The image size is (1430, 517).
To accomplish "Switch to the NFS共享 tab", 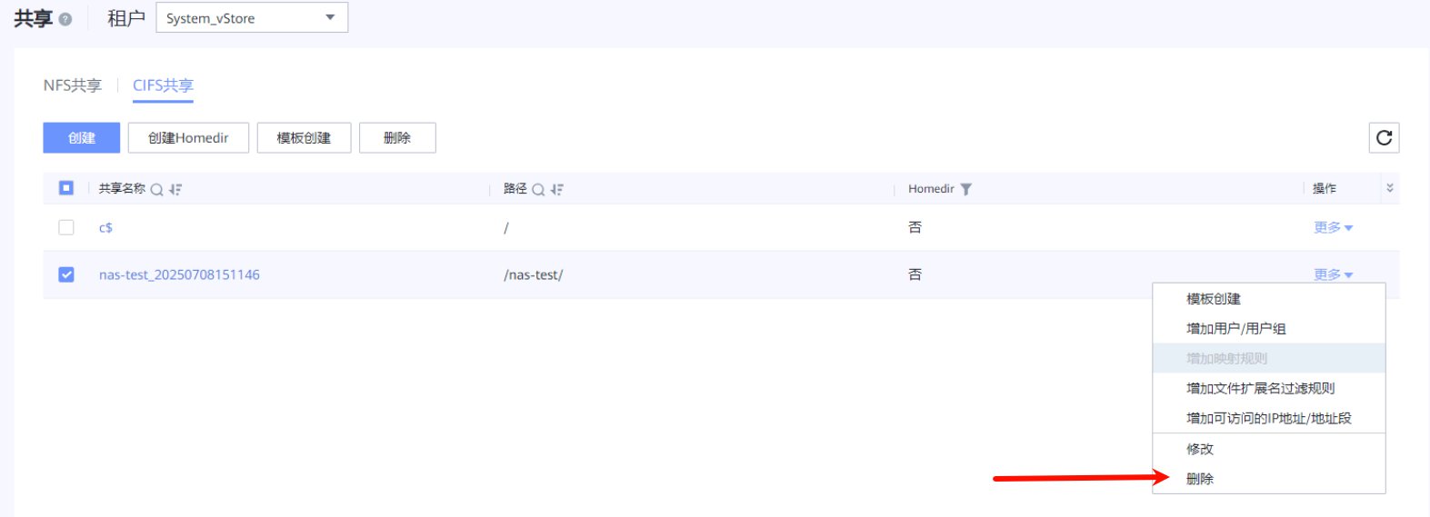I will coord(73,85).
